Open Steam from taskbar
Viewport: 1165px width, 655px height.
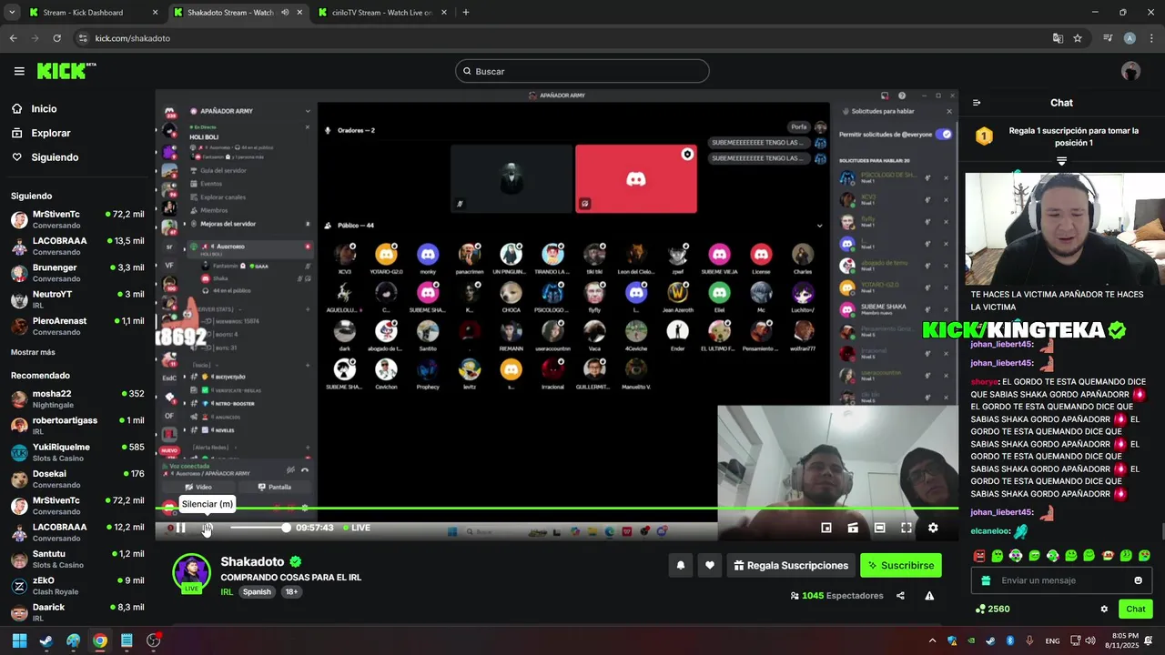tap(46, 640)
